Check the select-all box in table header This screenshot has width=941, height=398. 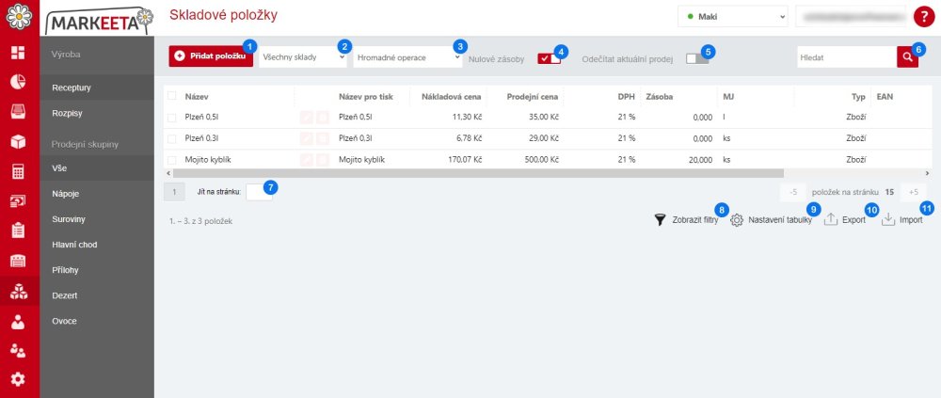pyautogui.click(x=172, y=96)
